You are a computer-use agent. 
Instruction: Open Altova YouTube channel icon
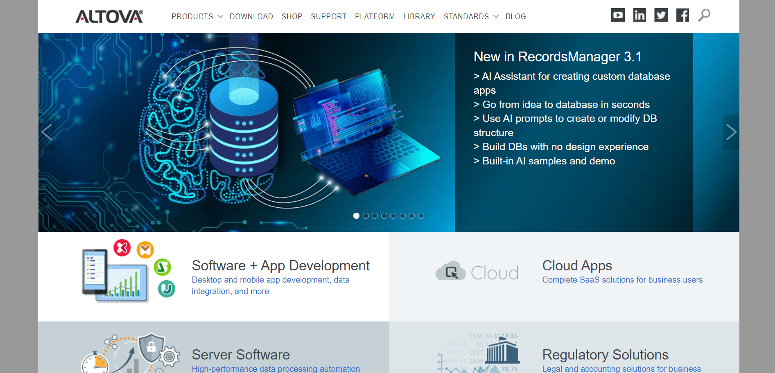618,15
